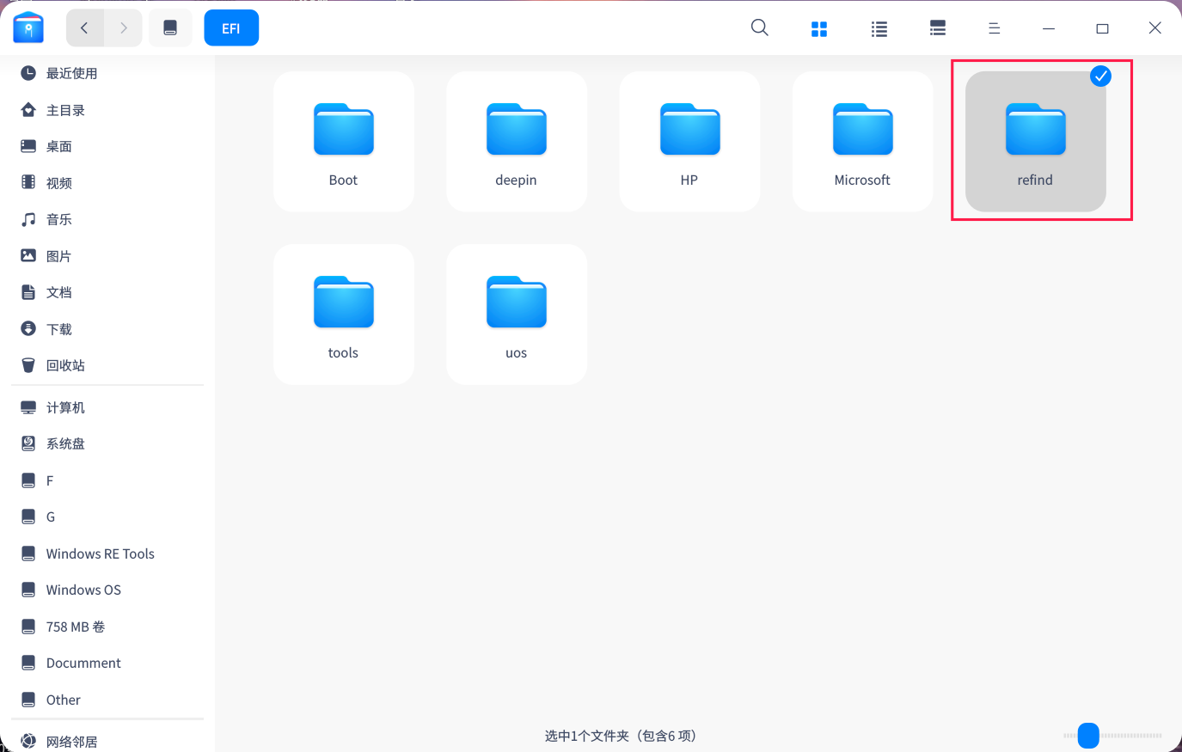This screenshot has width=1182, height=752.
Task: Open the search icon in toolbar
Action: coord(759,28)
